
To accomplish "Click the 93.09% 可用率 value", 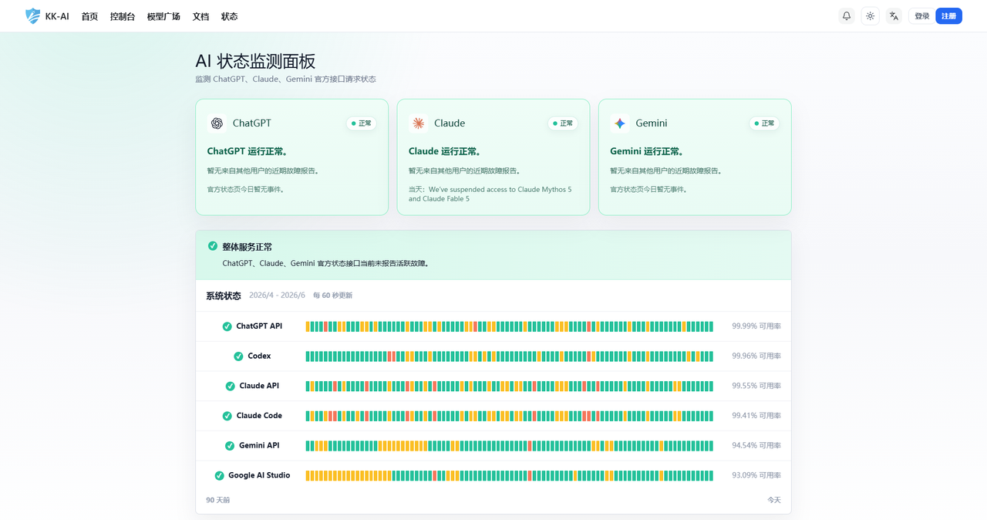I will click(756, 475).
